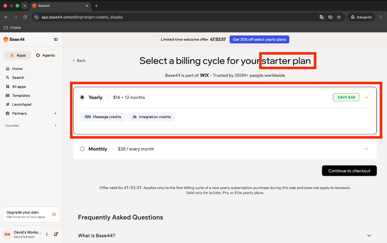Click the Search magnifier icon
Viewport: 387px width, 243px height.
pyautogui.click(x=8, y=77)
